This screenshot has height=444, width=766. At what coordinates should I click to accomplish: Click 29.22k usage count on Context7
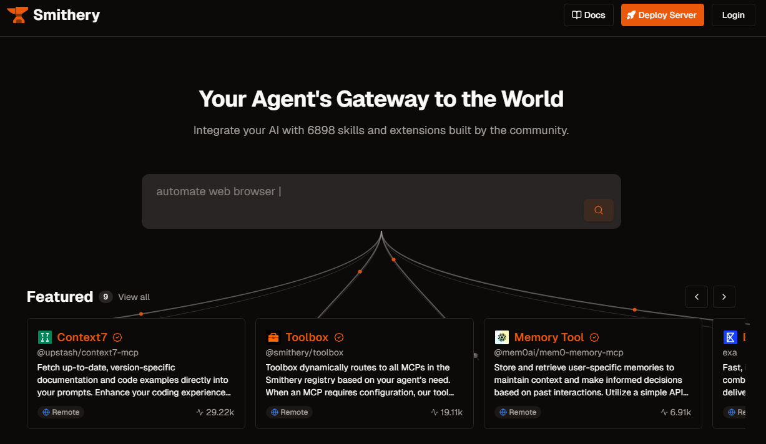tap(215, 412)
